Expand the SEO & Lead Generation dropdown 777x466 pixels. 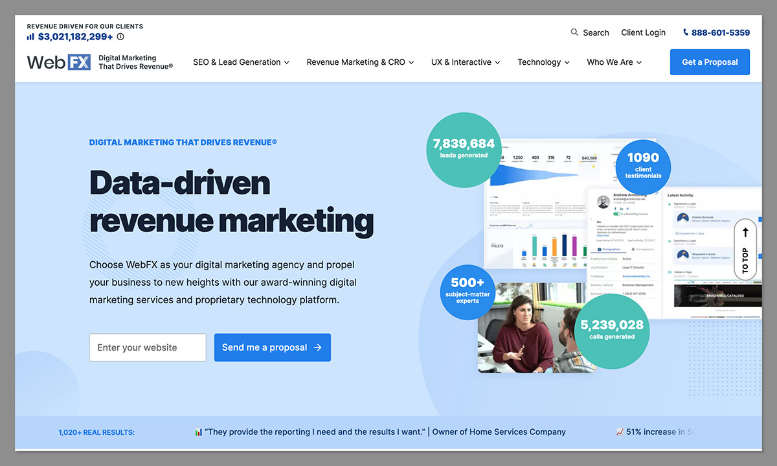point(240,62)
